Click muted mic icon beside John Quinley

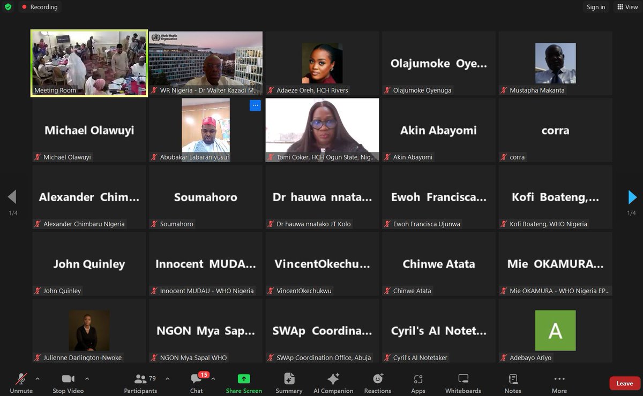(x=38, y=291)
